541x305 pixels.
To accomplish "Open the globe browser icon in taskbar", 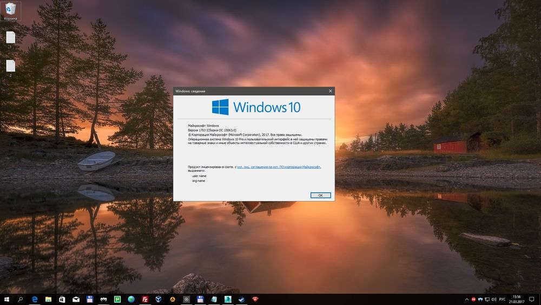I will [x=131, y=299].
